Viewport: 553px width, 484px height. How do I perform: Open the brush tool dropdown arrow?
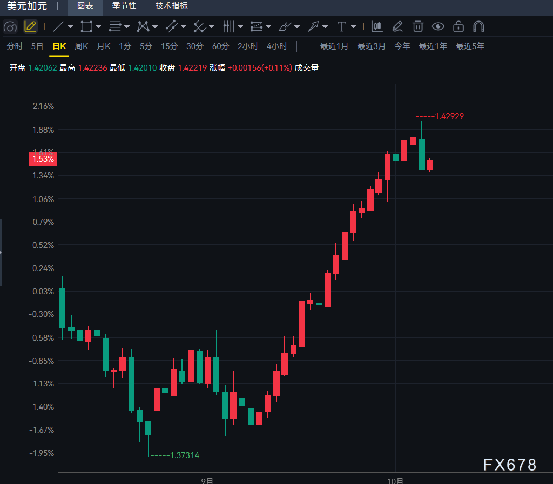pyautogui.click(x=297, y=27)
